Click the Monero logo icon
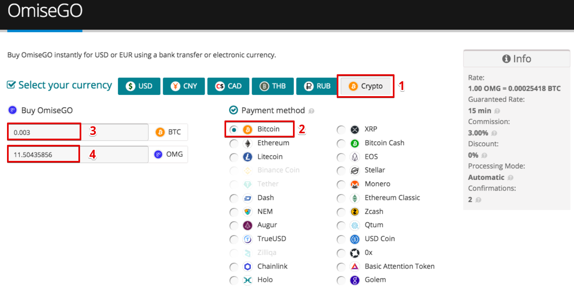The image size is (574, 288). pyautogui.click(x=355, y=184)
